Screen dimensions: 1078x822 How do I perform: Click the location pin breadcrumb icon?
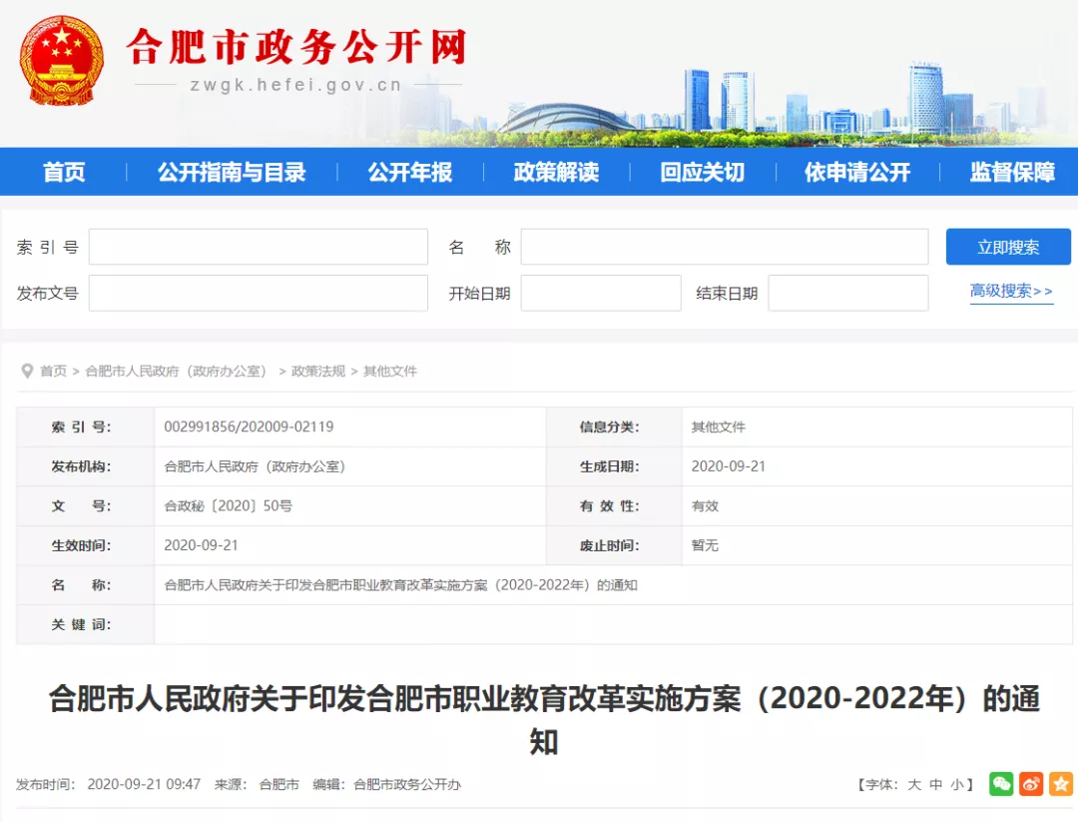pyautogui.click(x=28, y=371)
